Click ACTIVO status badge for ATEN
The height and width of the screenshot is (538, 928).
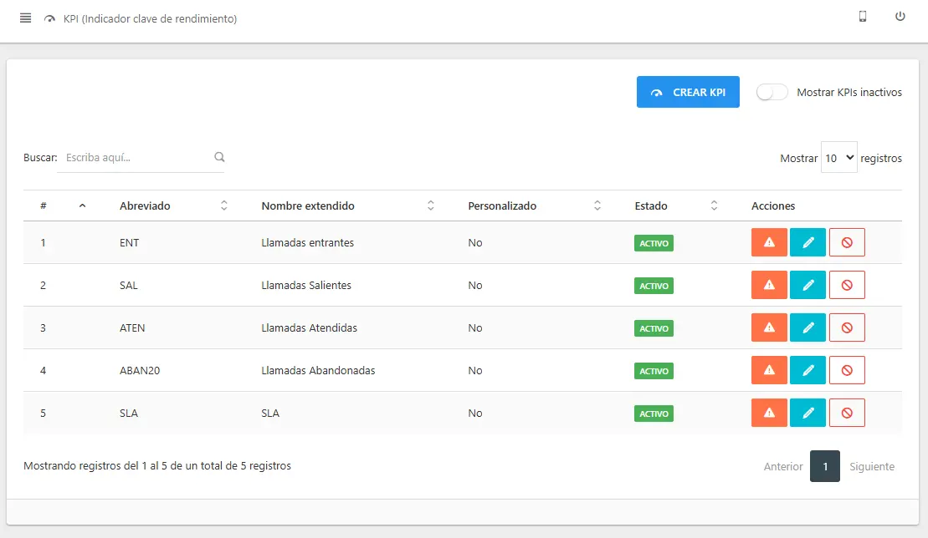pos(654,328)
